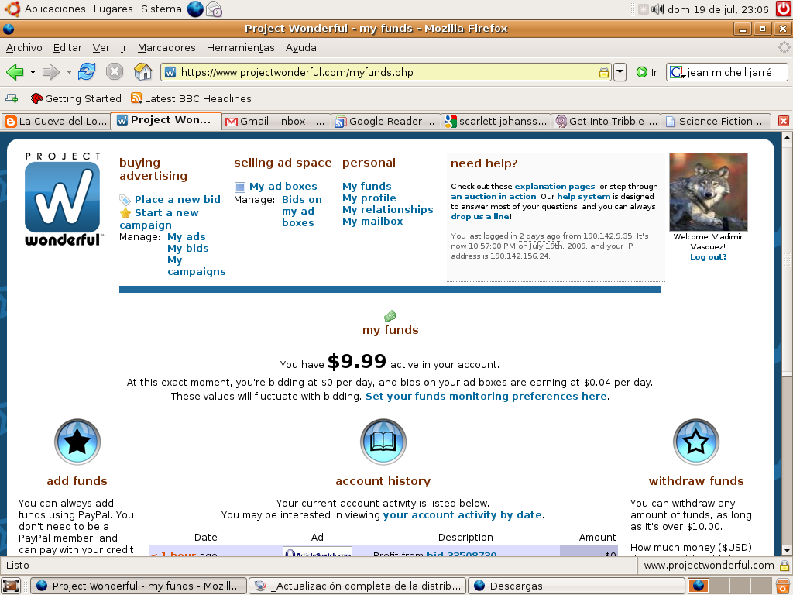
Task: Open Getting Started bookmark
Action: click(76, 98)
